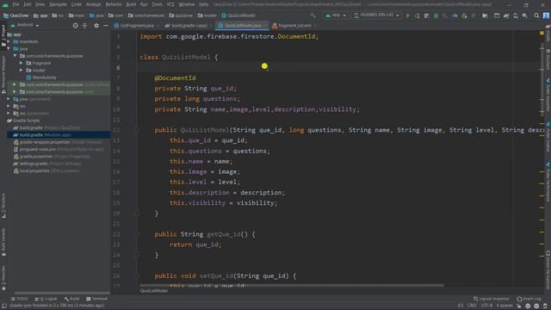Image resolution: width=551 pixels, height=310 pixels.
Task: Click the Debug app bug icon
Action: pyautogui.click(x=436, y=15)
